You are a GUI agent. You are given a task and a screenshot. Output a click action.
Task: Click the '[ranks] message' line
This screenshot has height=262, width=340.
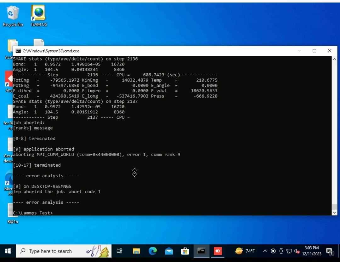coord(33,128)
